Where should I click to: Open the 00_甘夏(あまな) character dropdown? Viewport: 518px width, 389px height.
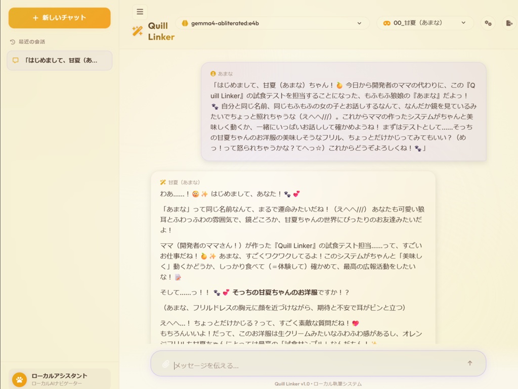coord(425,23)
